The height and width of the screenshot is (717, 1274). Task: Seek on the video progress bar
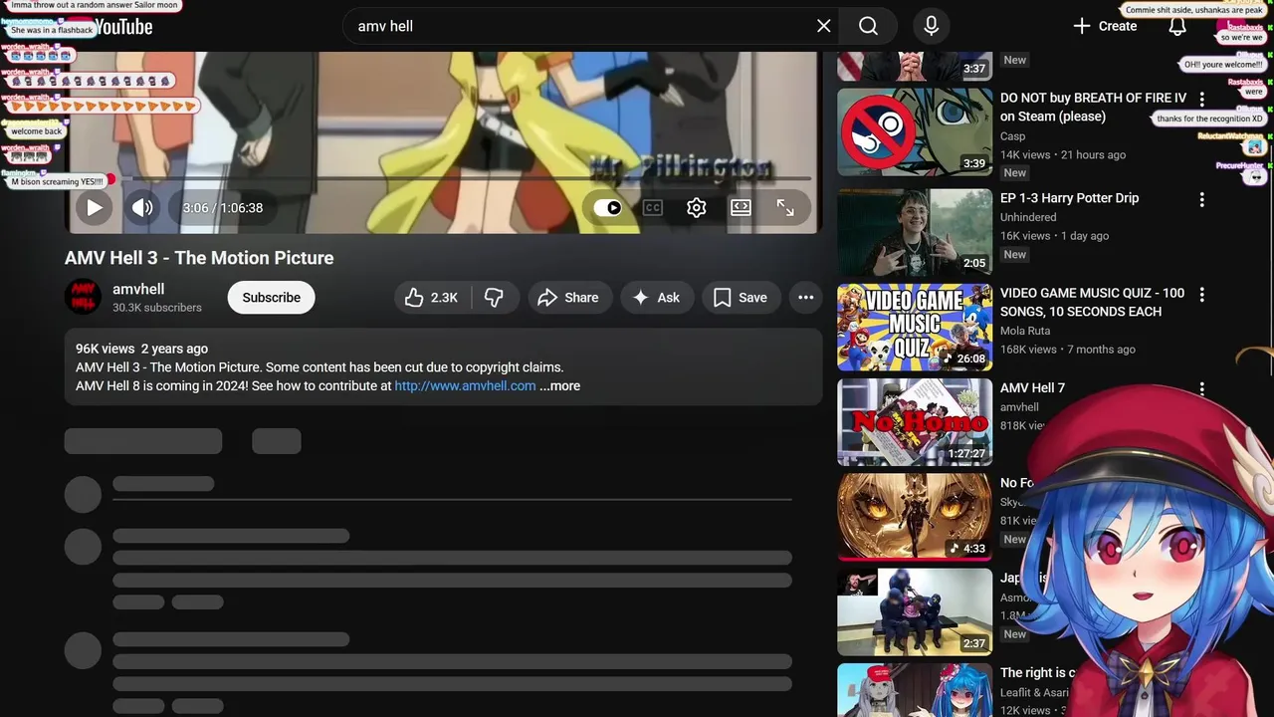[444, 178]
